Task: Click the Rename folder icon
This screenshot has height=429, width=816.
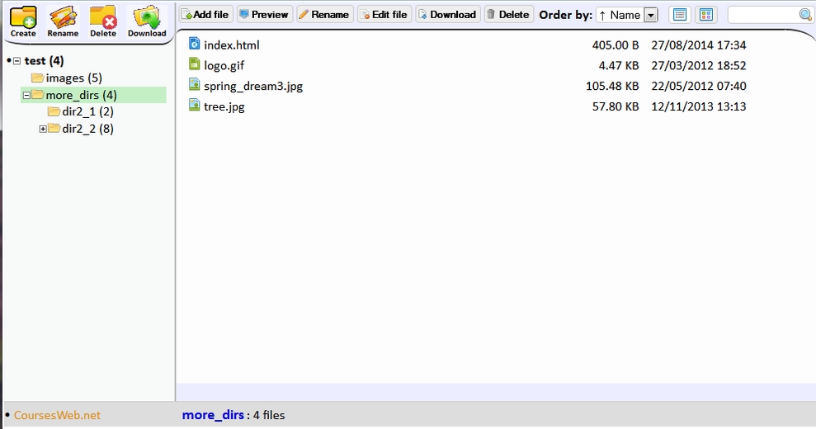Action: pos(63,21)
